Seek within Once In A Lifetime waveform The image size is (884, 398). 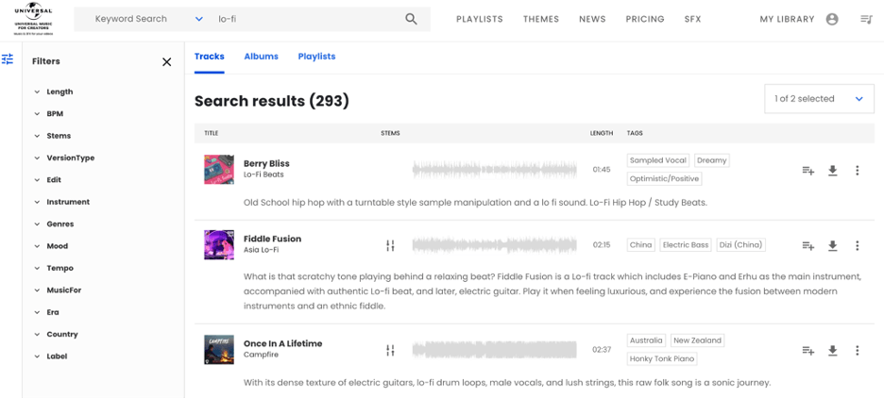coord(495,350)
